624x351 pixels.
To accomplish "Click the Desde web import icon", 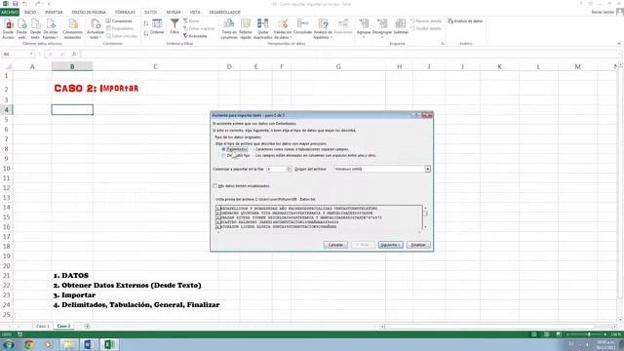I will [21, 29].
